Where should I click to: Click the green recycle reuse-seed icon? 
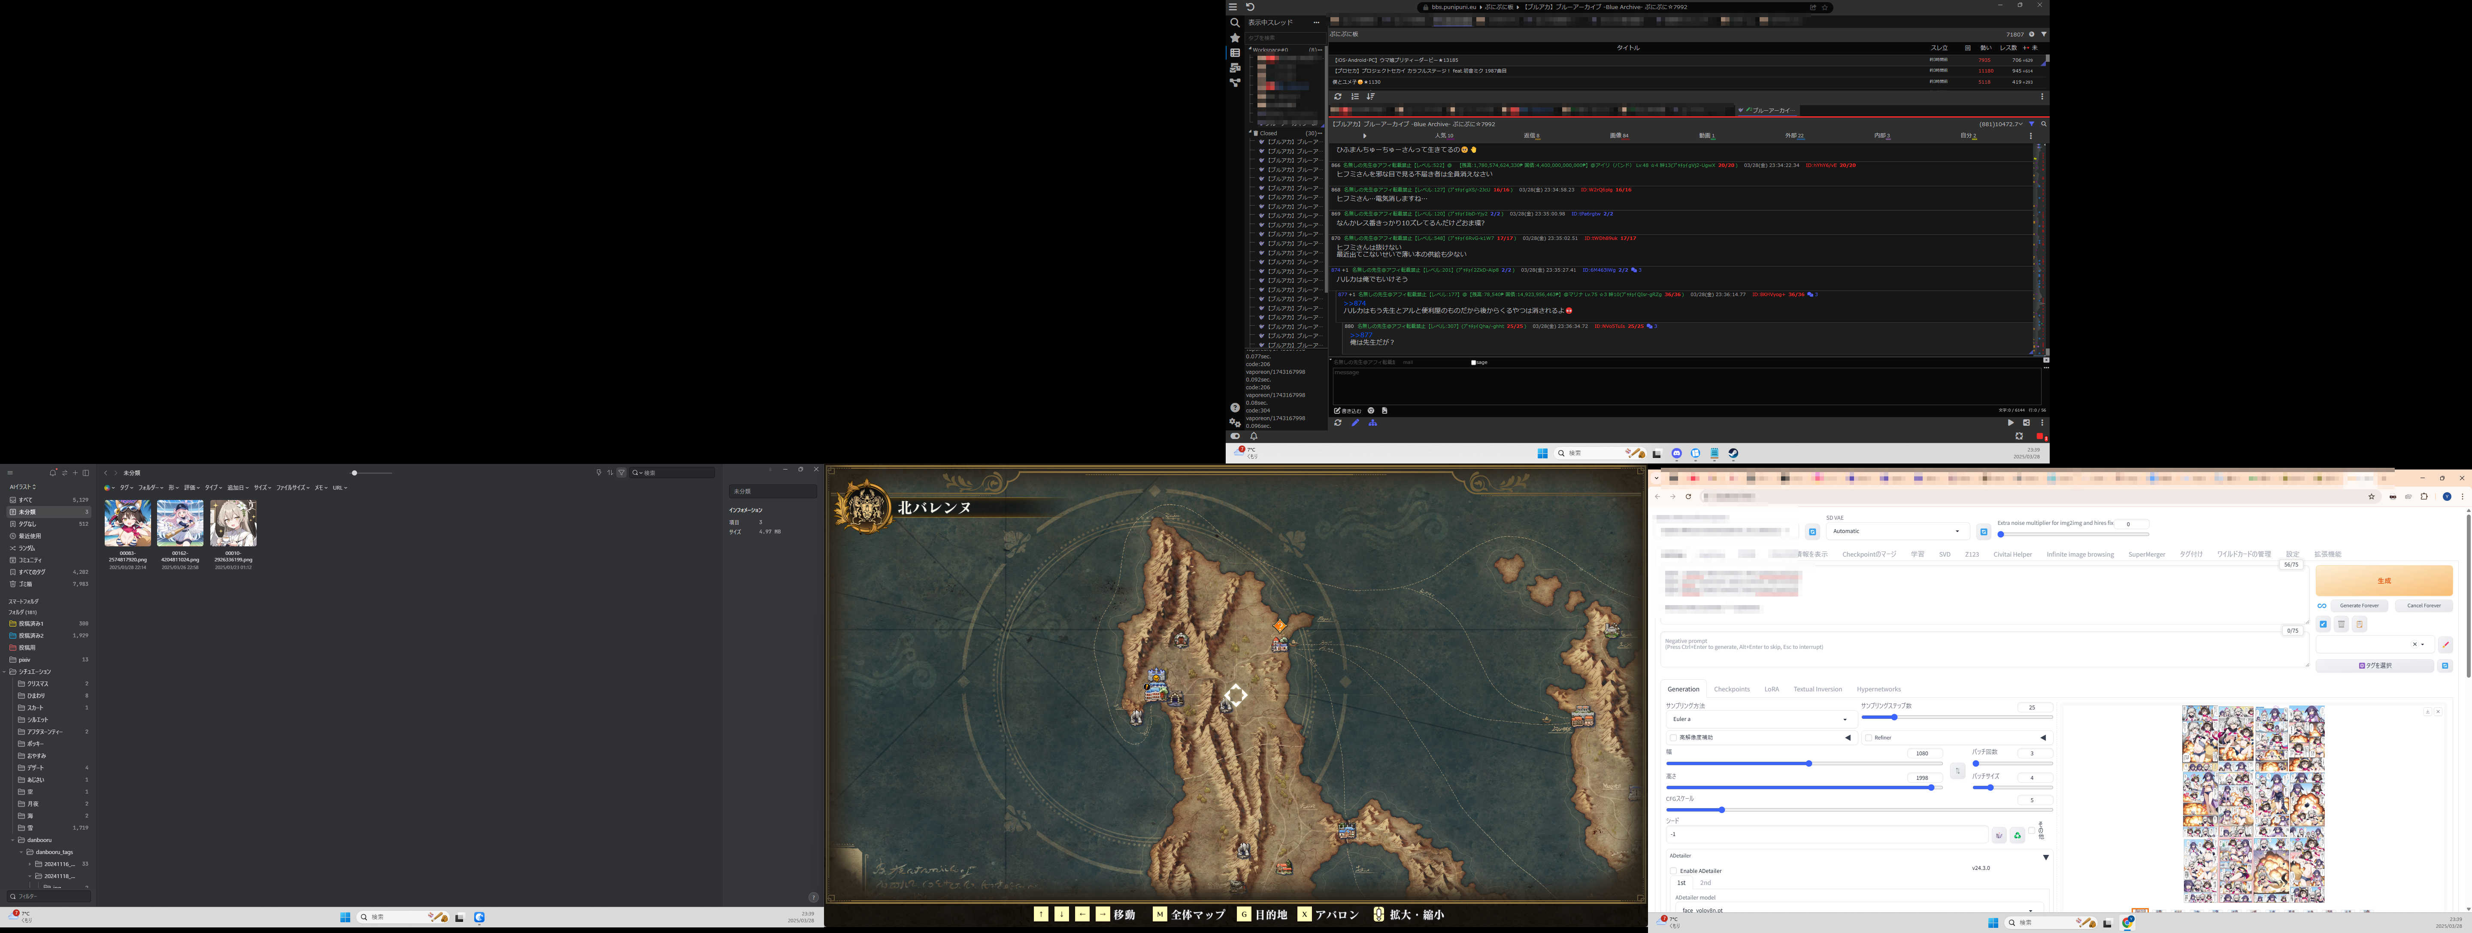pos(2017,836)
